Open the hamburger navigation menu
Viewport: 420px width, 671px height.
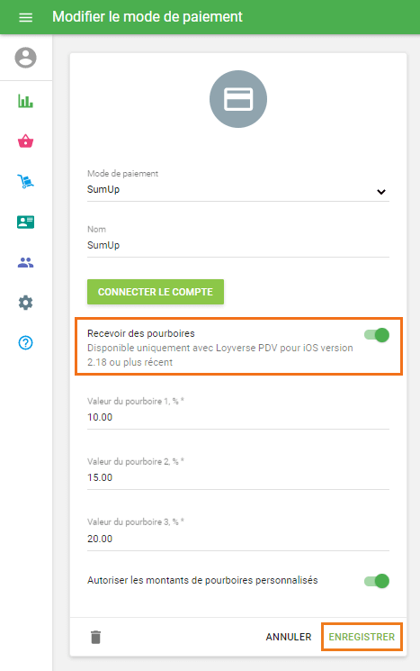(x=26, y=17)
